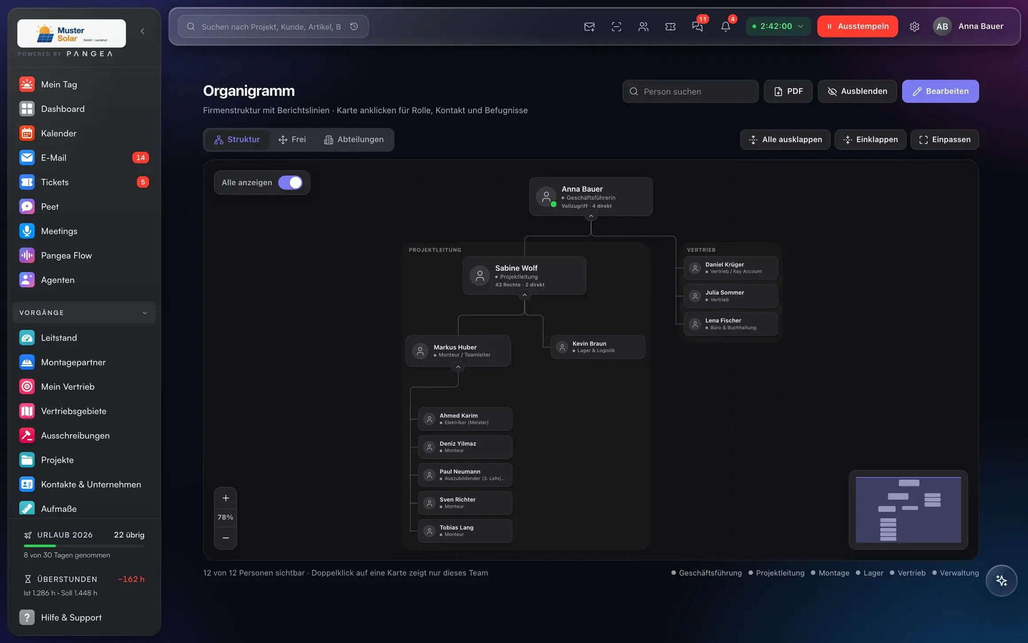Screen dimensions: 1028x643
Task: Open the AI sparkle assistant button
Action: (x=1001, y=580)
